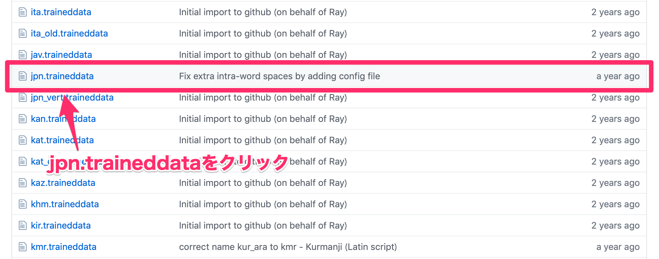The height and width of the screenshot is (259, 659).
Task: Open the jav.traineddata file link
Action: pos(61,55)
